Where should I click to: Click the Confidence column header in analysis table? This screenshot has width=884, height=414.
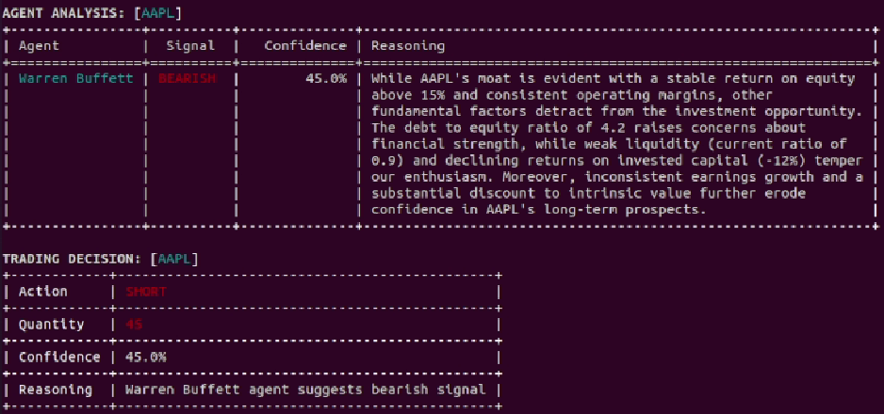click(x=305, y=45)
